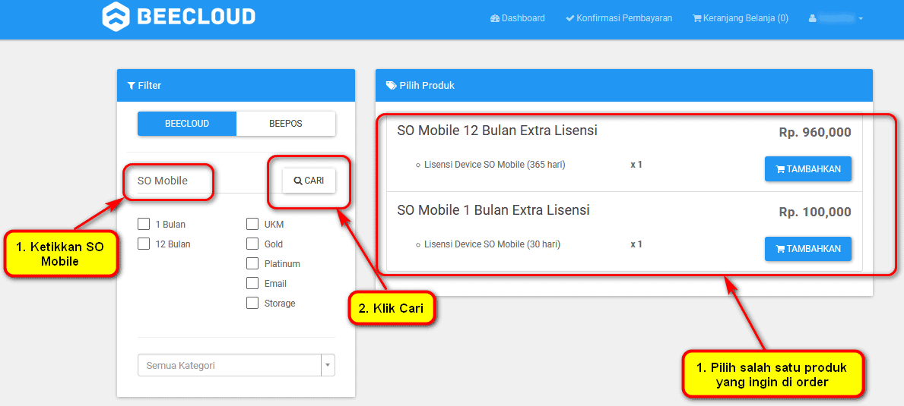Open the Semua Kategori dropdown
Viewport: 904px width, 406px height.
(x=236, y=365)
